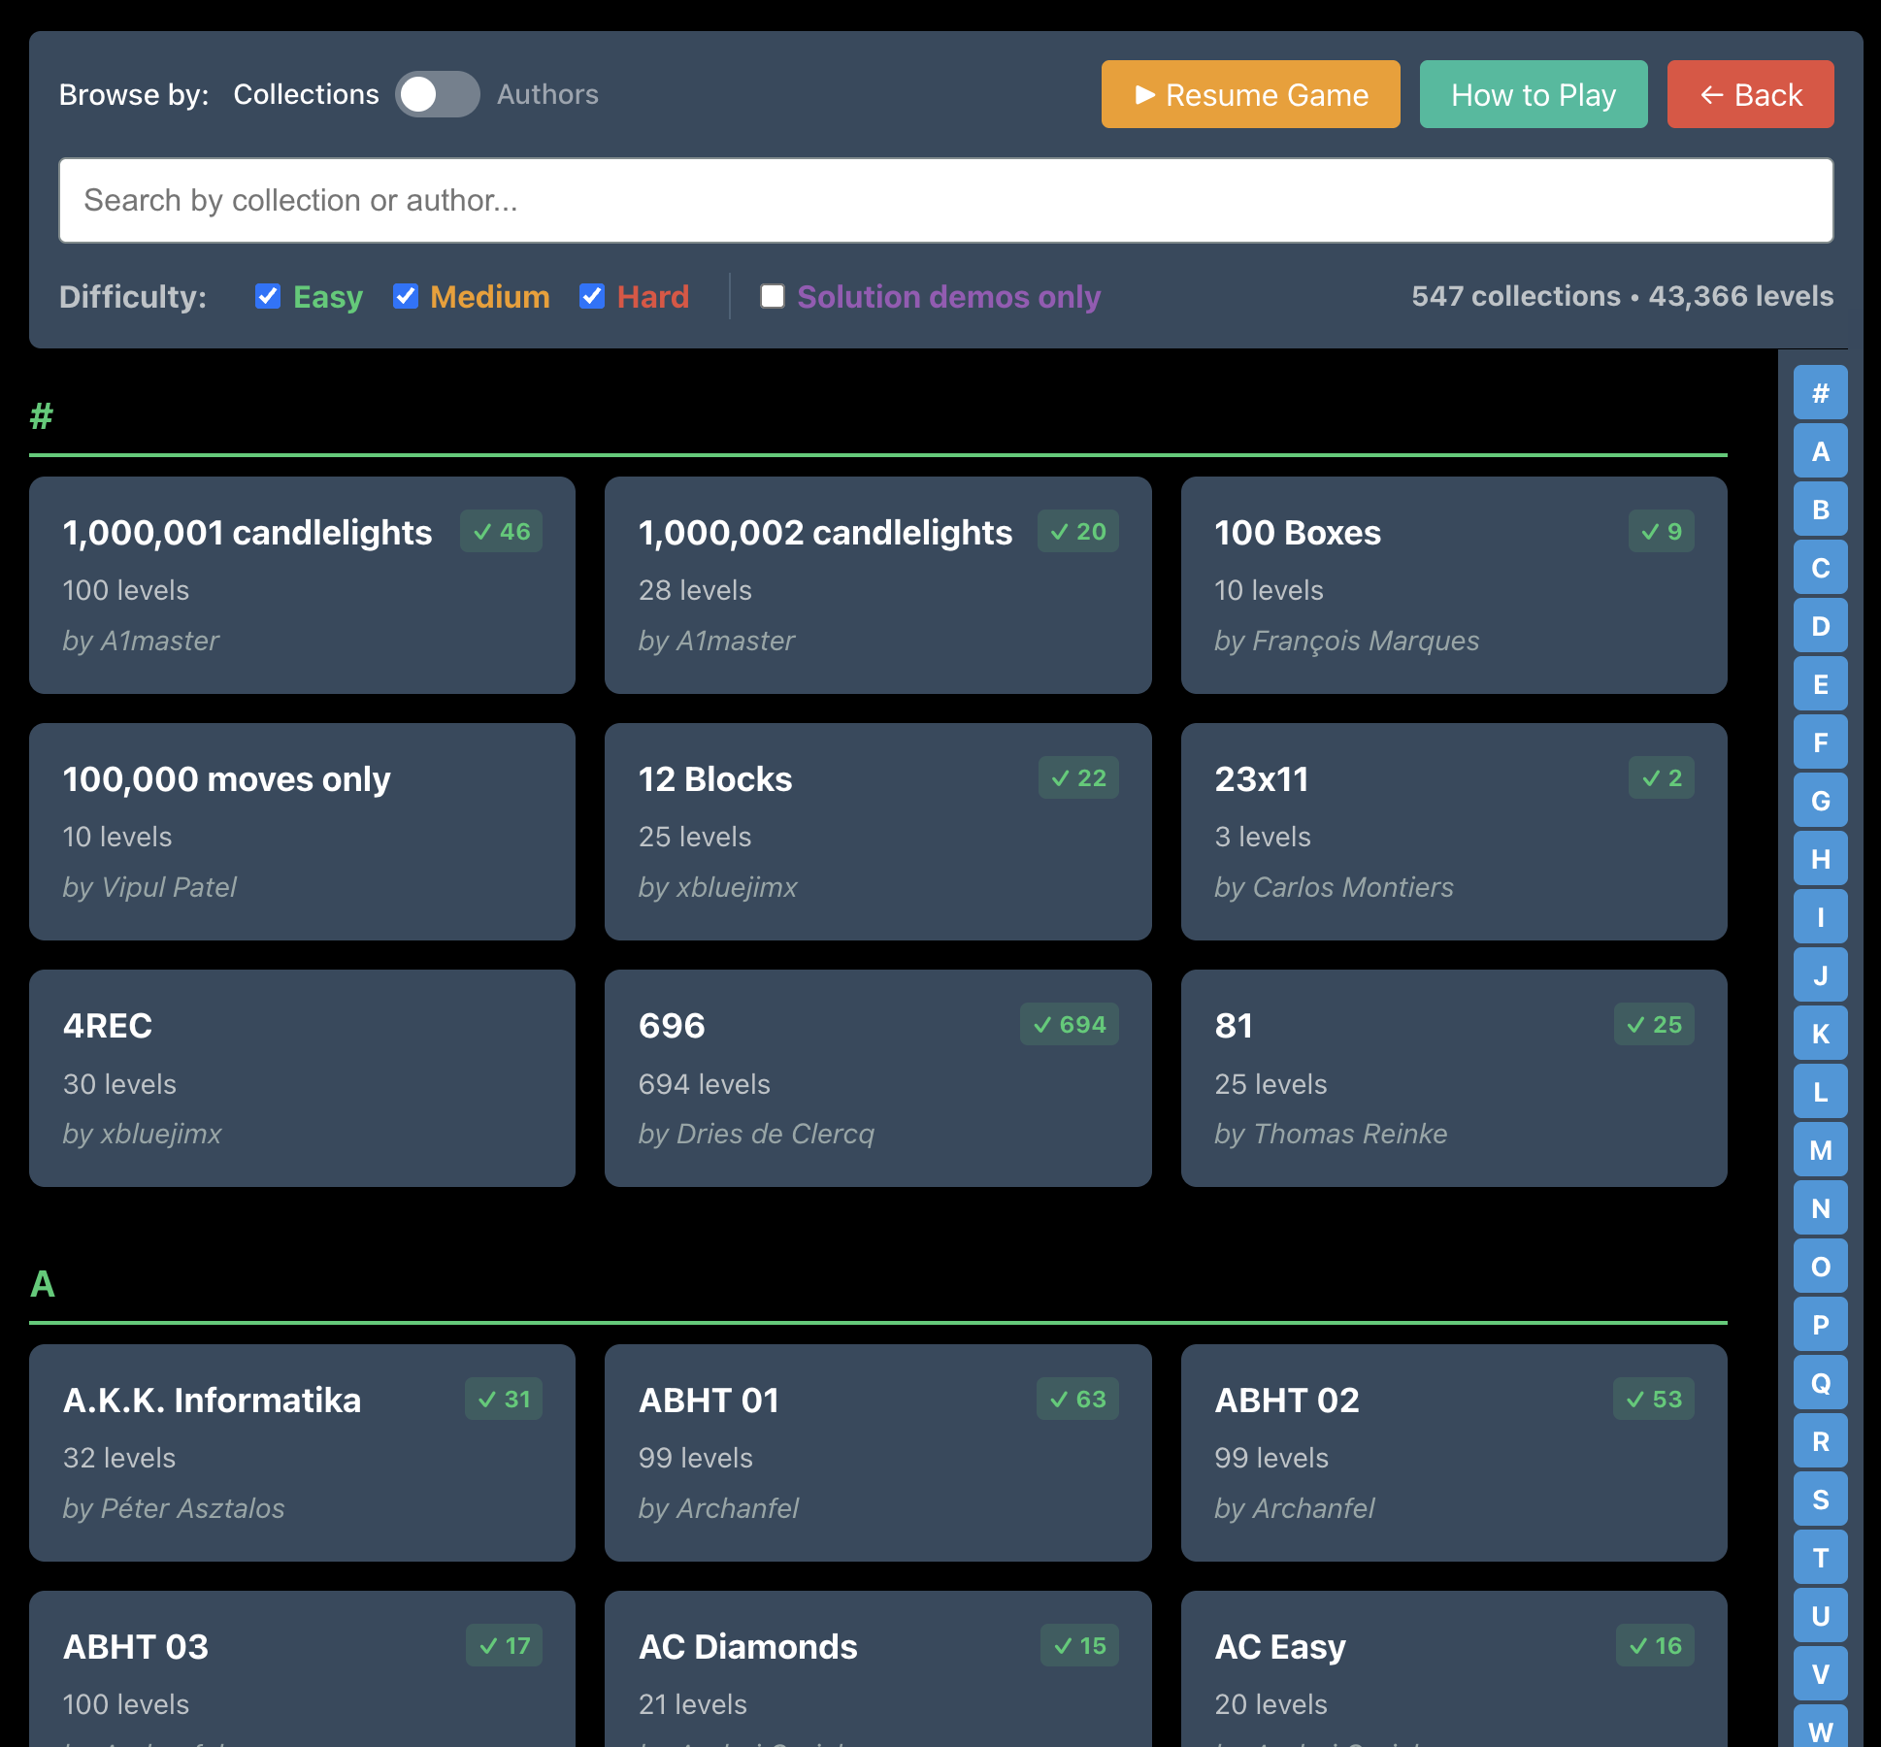Open the How to Play guide
1881x1747 pixels.
click(x=1533, y=94)
